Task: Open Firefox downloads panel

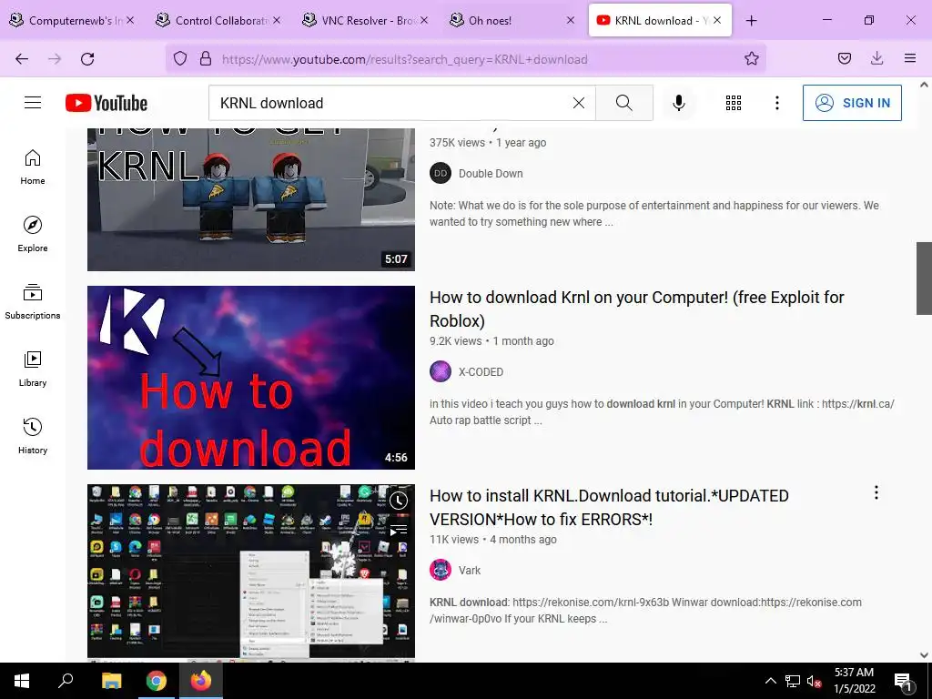Action: 876,59
